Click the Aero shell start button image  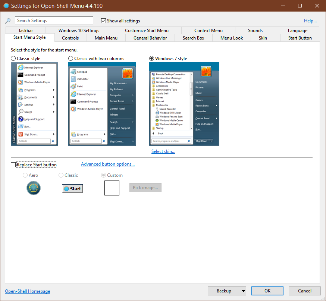tap(34, 188)
